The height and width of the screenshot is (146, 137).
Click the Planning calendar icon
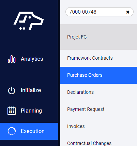(x=12, y=111)
